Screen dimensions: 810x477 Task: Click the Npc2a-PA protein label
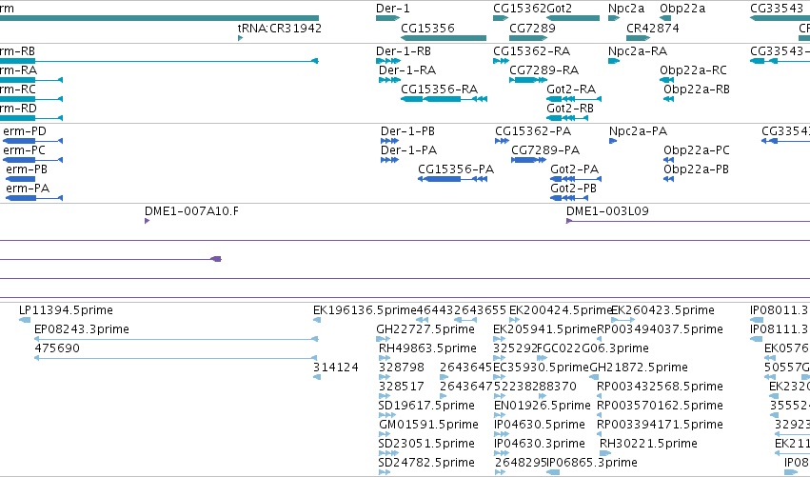[638, 131]
